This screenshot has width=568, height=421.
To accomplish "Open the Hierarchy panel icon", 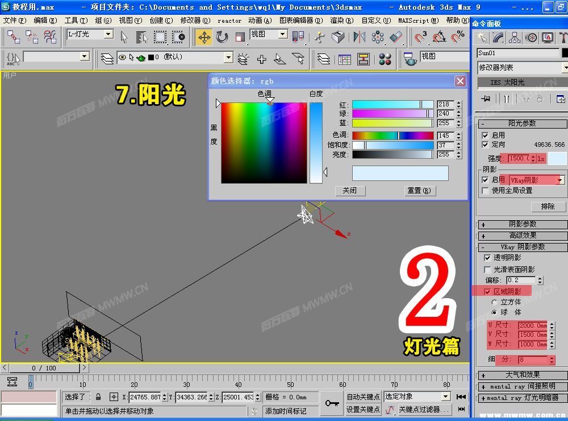I will pos(515,38).
